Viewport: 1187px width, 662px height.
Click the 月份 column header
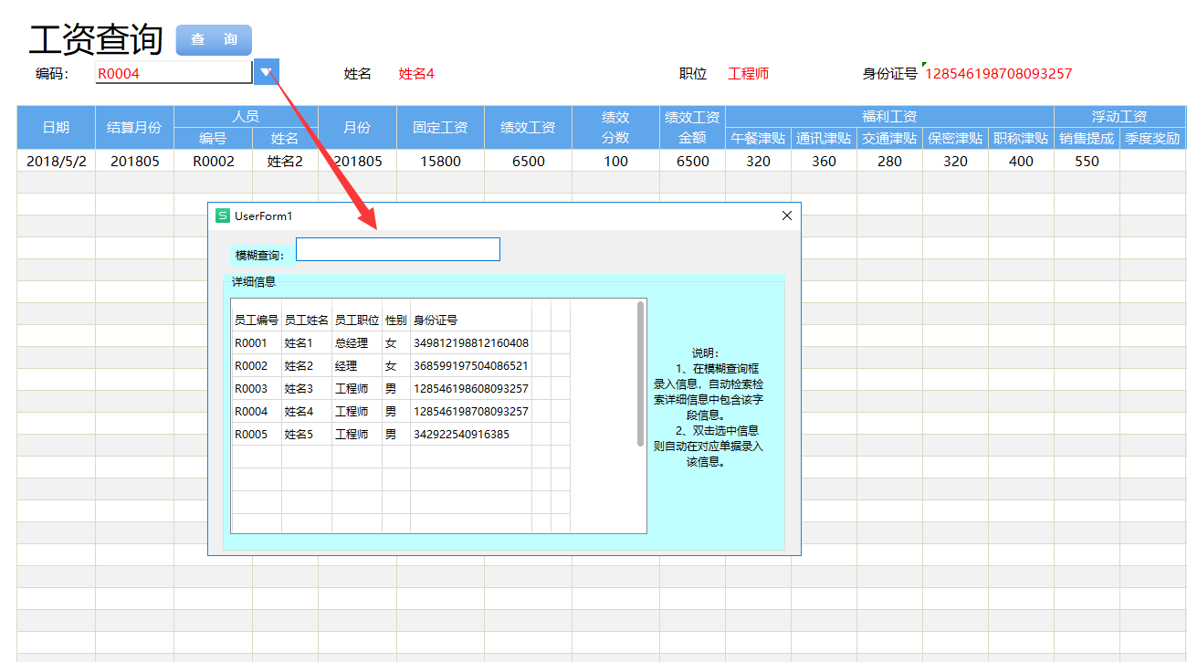[x=358, y=128]
